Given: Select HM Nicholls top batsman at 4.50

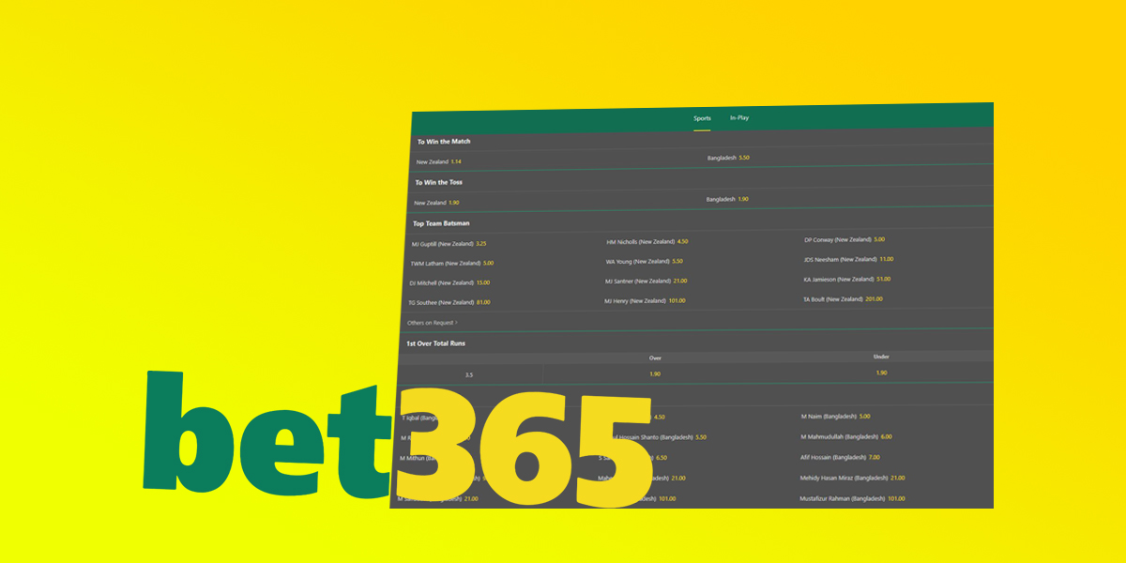Looking at the screenshot, I should (x=647, y=241).
